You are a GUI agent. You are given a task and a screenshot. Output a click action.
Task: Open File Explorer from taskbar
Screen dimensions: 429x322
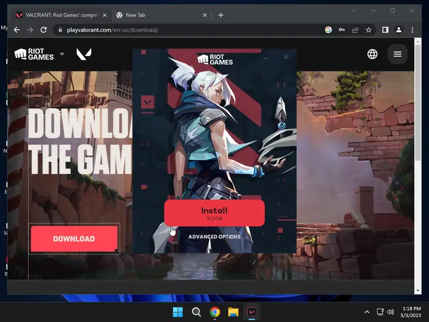click(233, 312)
